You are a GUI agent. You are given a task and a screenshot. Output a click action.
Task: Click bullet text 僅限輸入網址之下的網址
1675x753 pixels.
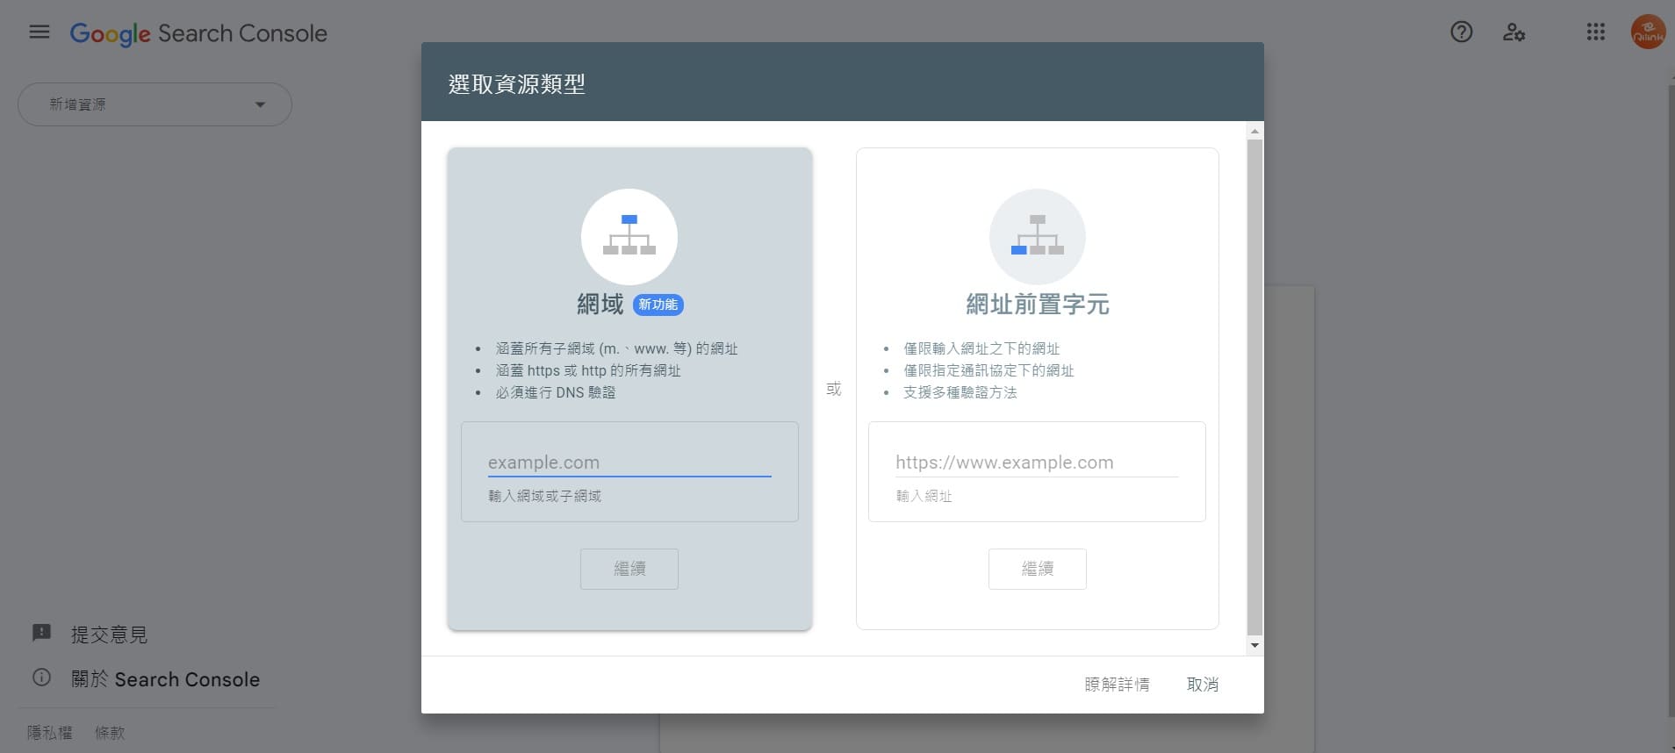coord(981,348)
